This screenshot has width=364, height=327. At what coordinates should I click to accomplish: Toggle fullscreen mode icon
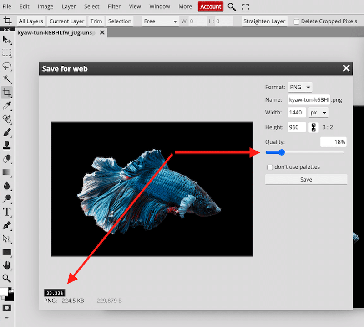(245, 7)
